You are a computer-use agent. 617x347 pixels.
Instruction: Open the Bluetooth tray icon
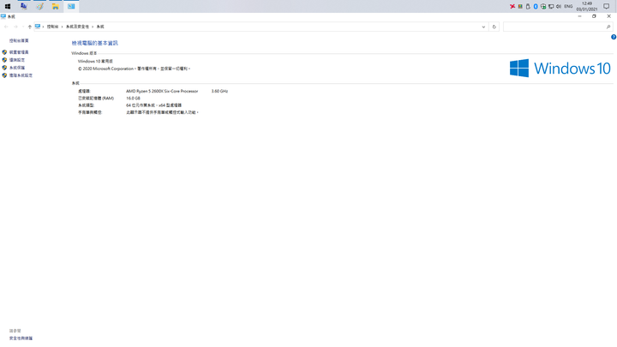(536, 6)
